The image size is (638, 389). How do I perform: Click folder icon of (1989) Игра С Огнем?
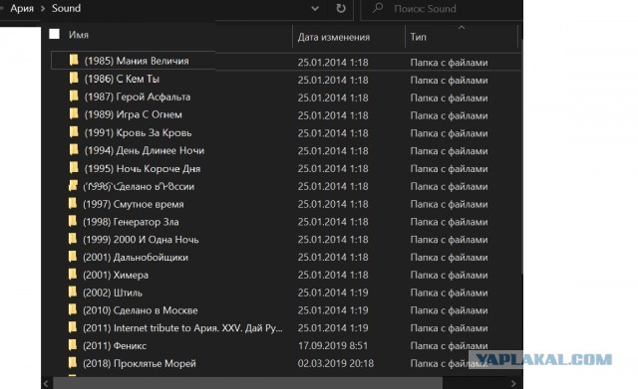tap(74, 113)
